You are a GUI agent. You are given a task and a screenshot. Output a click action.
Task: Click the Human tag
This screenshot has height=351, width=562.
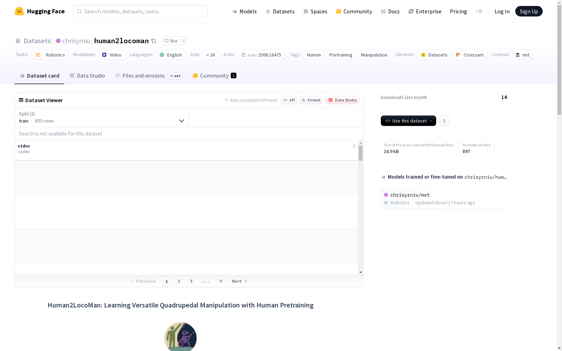tap(314, 55)
